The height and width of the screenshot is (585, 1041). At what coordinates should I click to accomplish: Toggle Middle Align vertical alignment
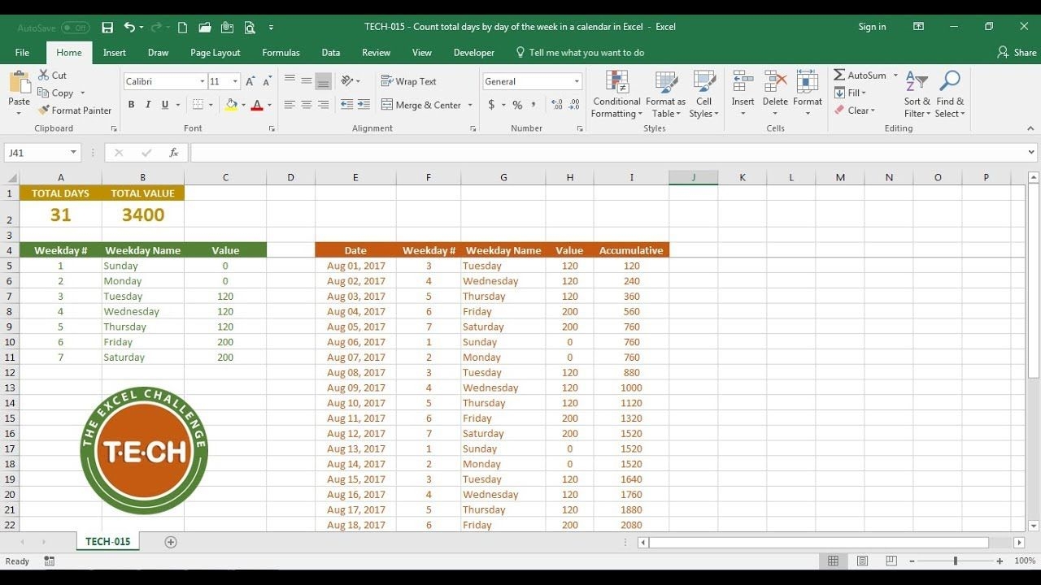point(307,81)
